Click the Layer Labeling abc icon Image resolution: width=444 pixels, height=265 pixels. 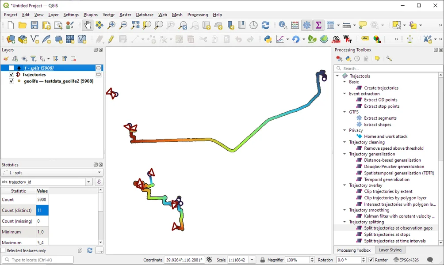(x=365, y=39)
